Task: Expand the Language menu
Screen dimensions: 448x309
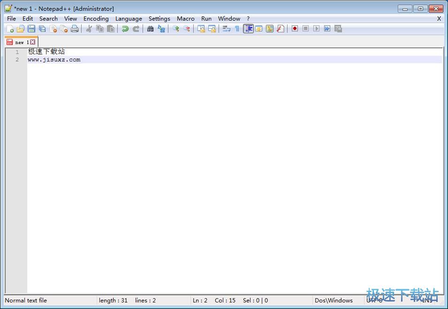Action: pyautogui.click(x=129, y=19)
